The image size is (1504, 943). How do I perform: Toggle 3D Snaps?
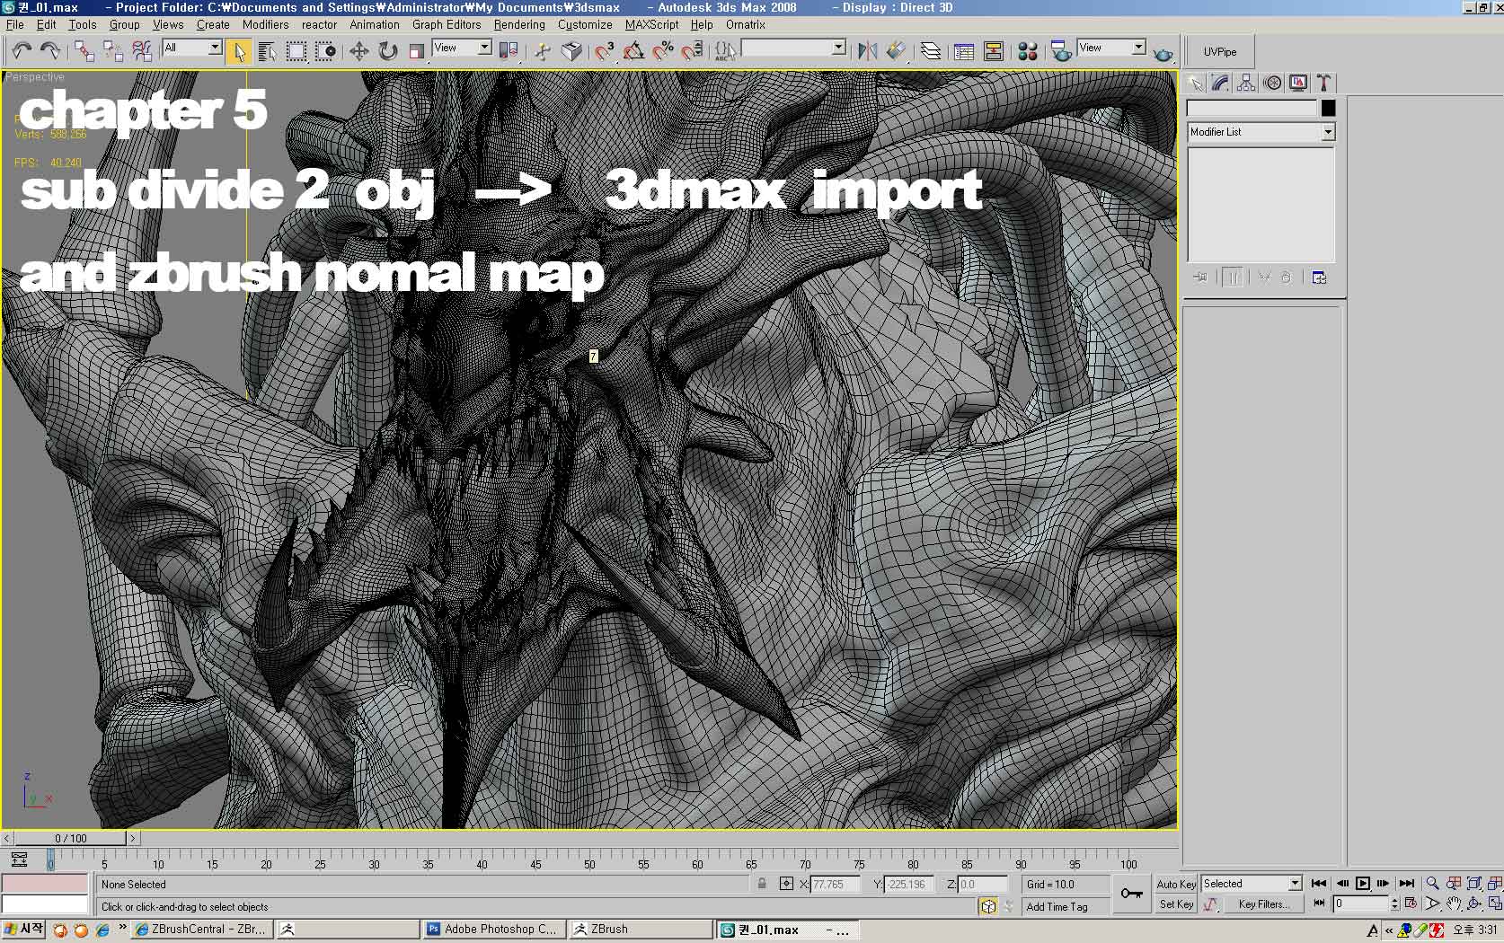click(x=605, y=51)
